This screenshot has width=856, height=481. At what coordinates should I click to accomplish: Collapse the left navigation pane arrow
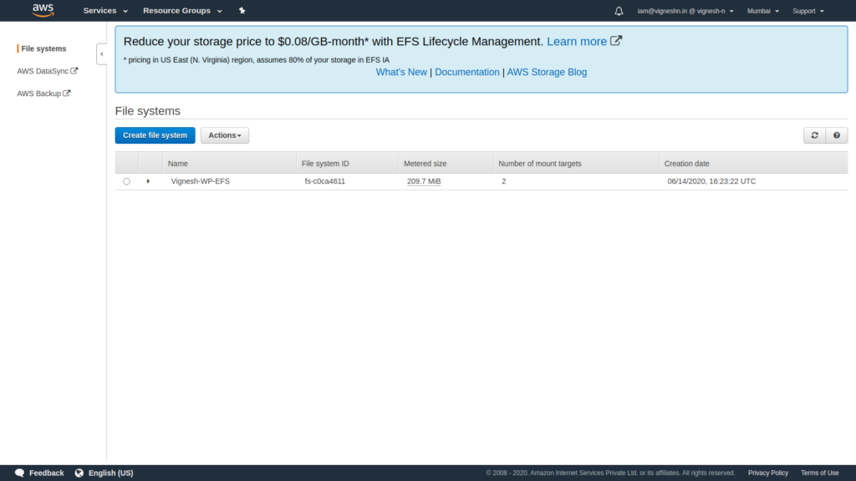click(x=101, y=54)
